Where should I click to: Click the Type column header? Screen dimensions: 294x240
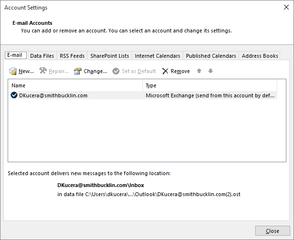click(210, 85)
